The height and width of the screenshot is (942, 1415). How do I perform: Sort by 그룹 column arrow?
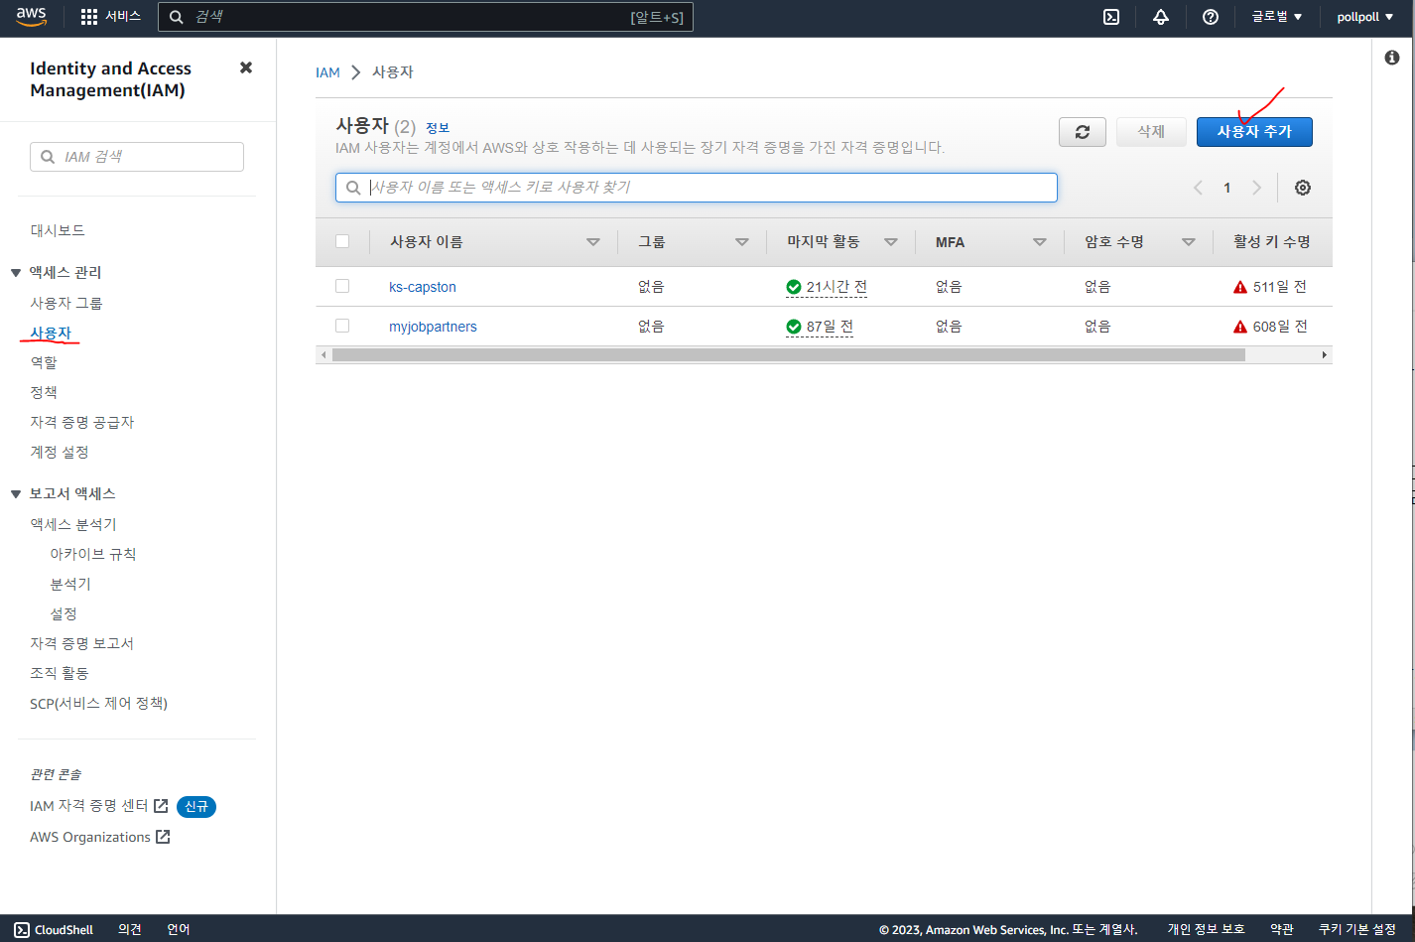pyautogui.click(x=742, y=242)
